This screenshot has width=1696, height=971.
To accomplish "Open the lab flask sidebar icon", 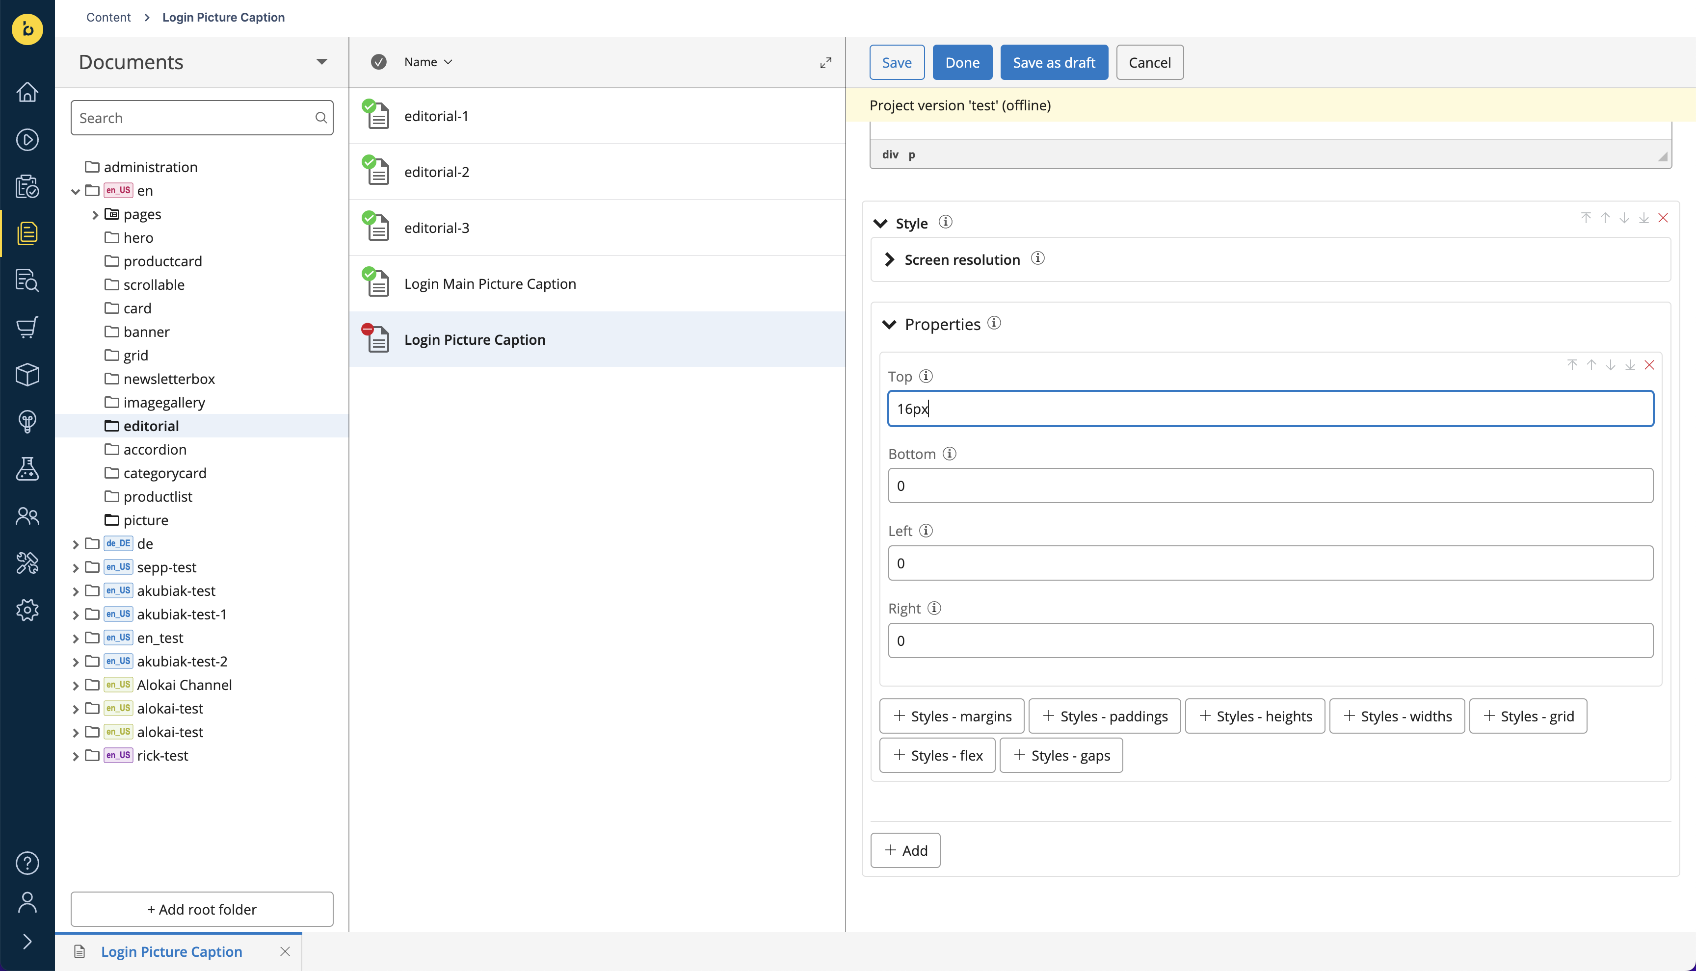I will tap(27, 469).
